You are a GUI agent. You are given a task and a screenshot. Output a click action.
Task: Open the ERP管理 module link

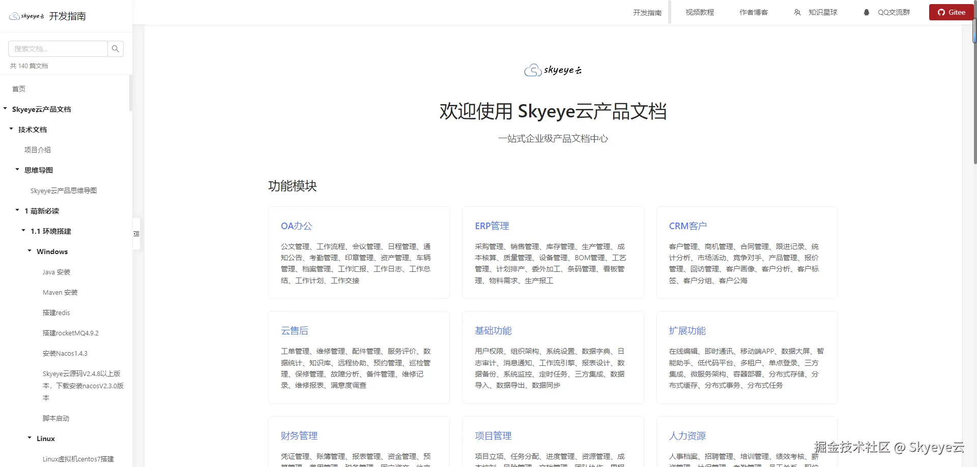click(492, 226)
